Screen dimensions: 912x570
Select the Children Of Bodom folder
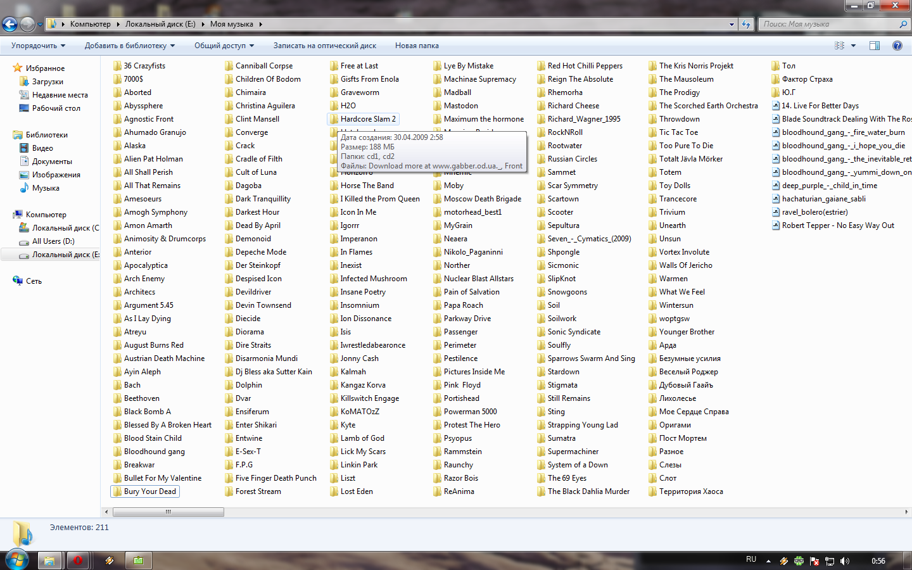[263, 79]
